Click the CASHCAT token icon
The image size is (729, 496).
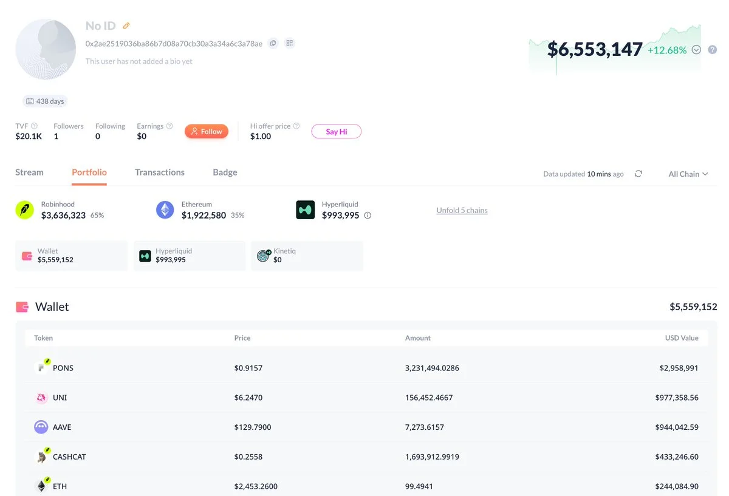41,457
